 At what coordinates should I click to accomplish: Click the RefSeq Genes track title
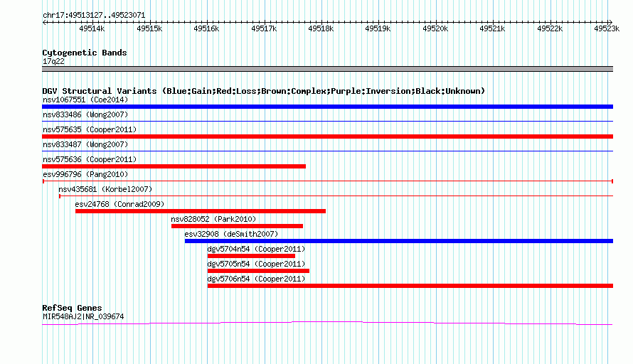tap(73, 308)
